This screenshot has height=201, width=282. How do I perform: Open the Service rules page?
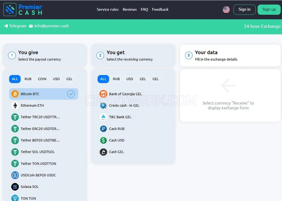[107, 9]
